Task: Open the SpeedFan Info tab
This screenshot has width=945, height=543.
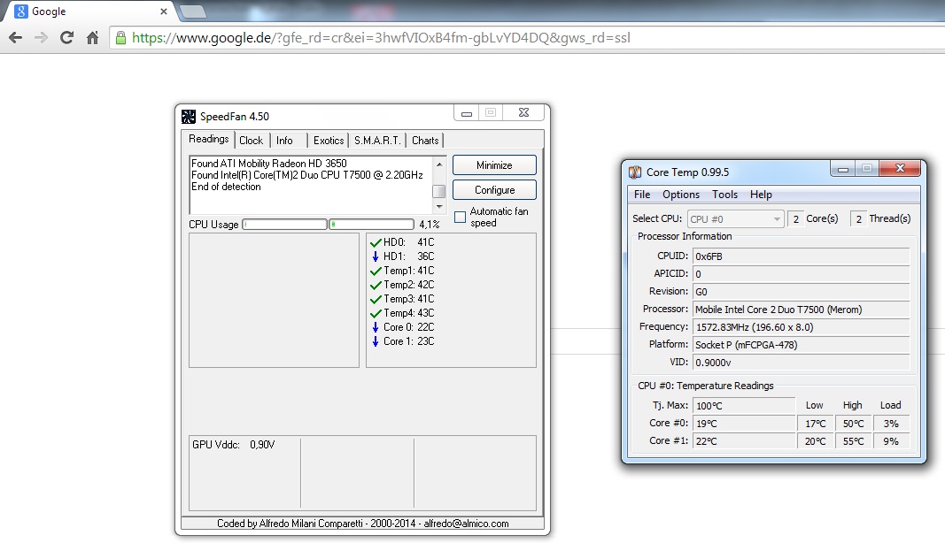Action: coord(284,141)
